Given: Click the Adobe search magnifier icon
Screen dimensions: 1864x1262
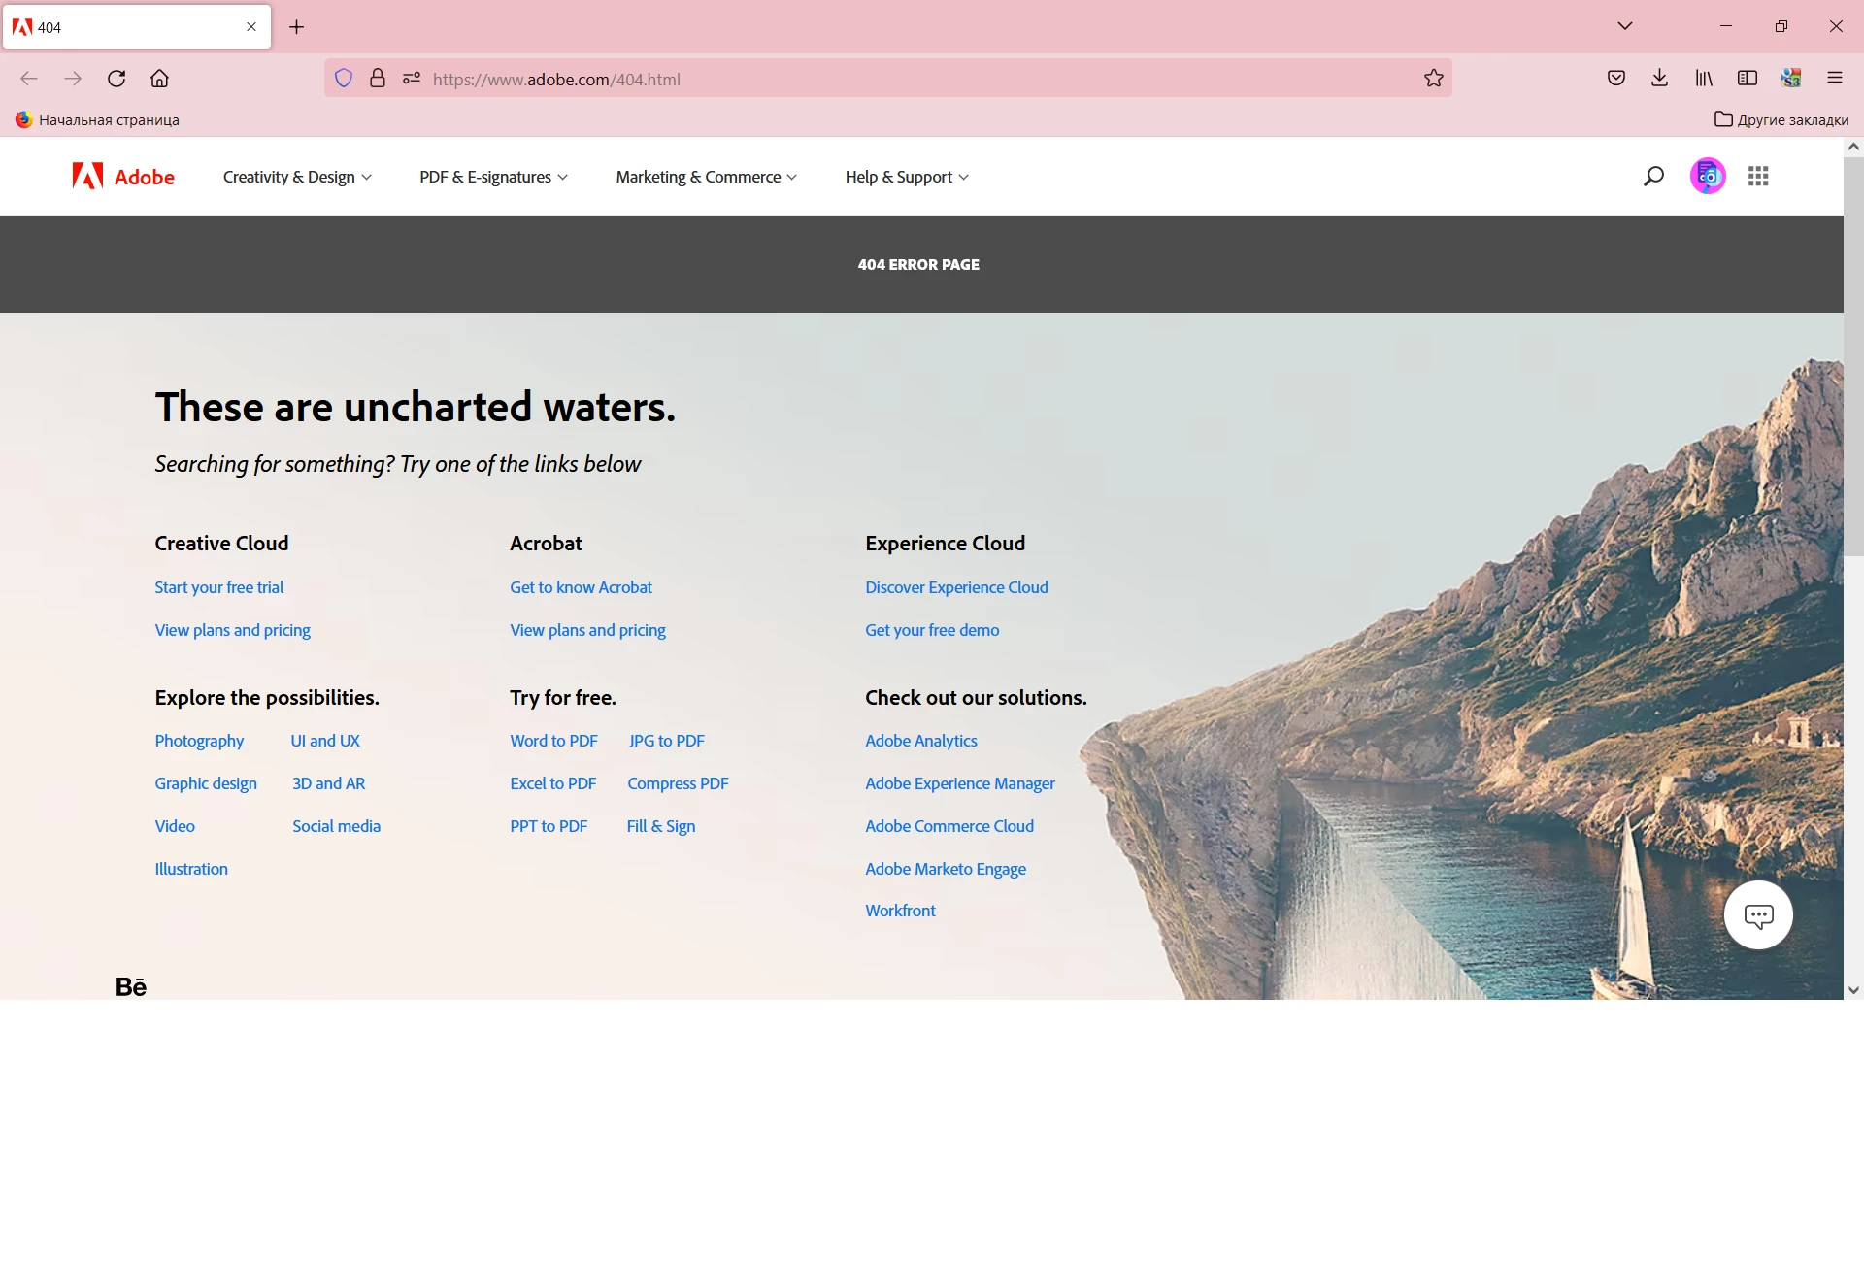Looking at the screenshot, I should 1653,176.
